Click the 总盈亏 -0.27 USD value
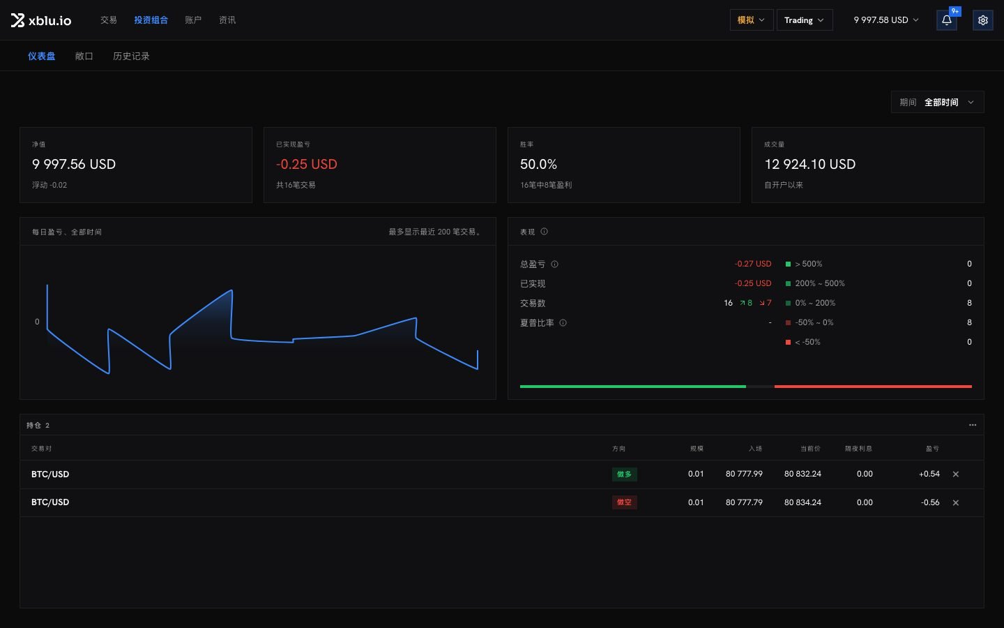 point(753,264)
